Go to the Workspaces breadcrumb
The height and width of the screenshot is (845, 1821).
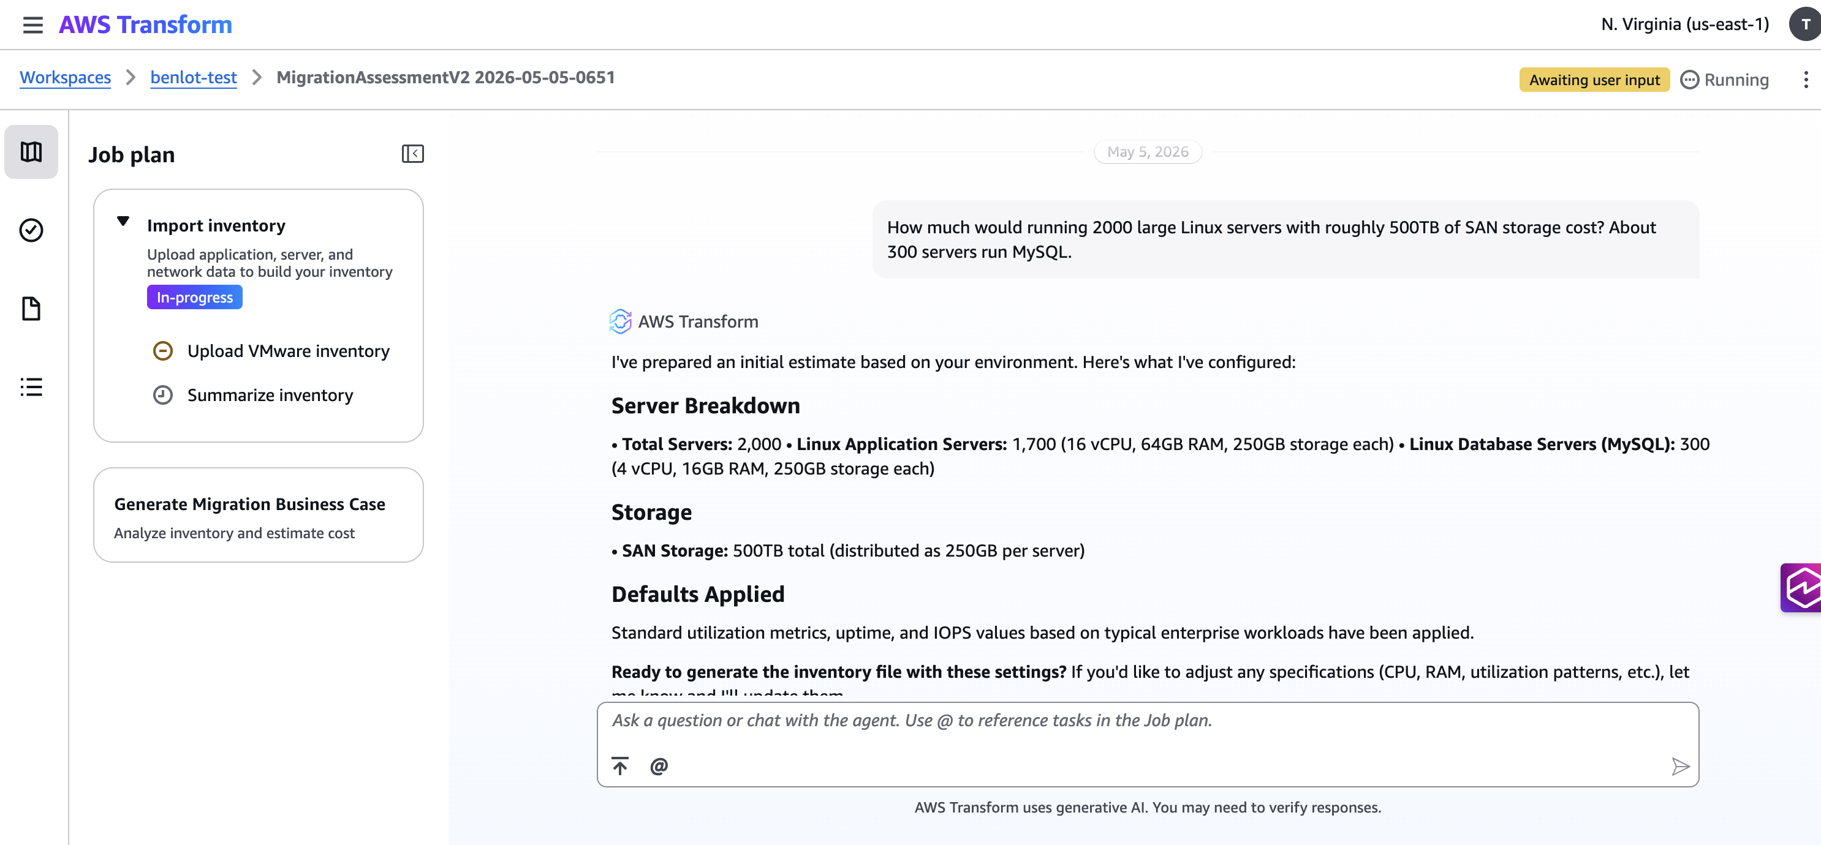click(x=65, y=78)
